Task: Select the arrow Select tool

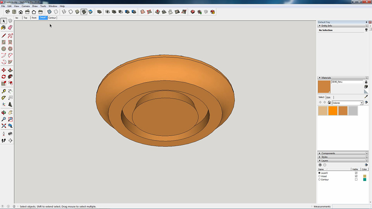Action: (x=4, y=21)
